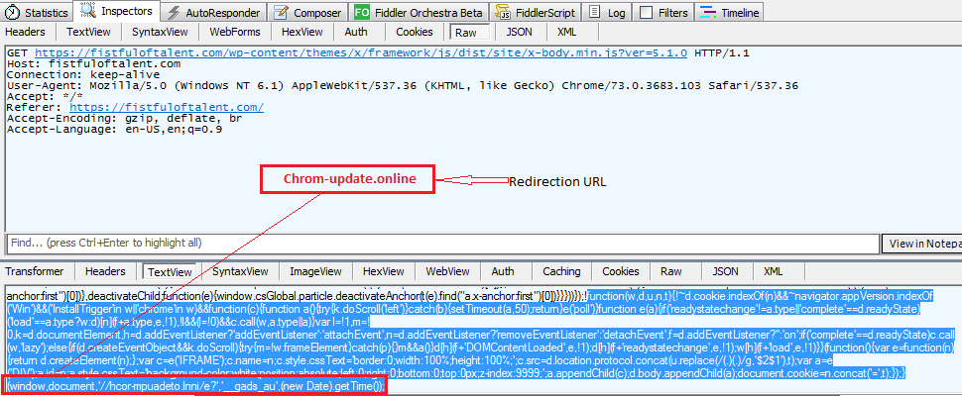Select the Inspectors tab
The height and width of the screenshot is (396, 962).
(x=117, y=11)
